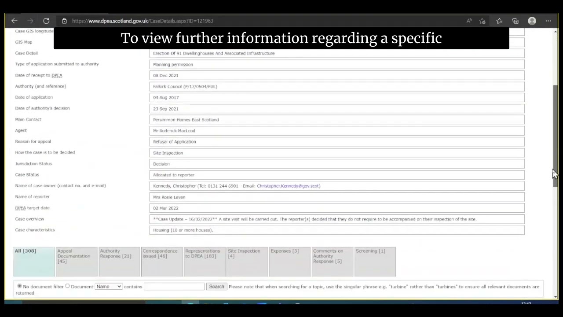
Task: Click 'Name of reporter' field label
Action: pyautogui.click(x=33, y=197)
